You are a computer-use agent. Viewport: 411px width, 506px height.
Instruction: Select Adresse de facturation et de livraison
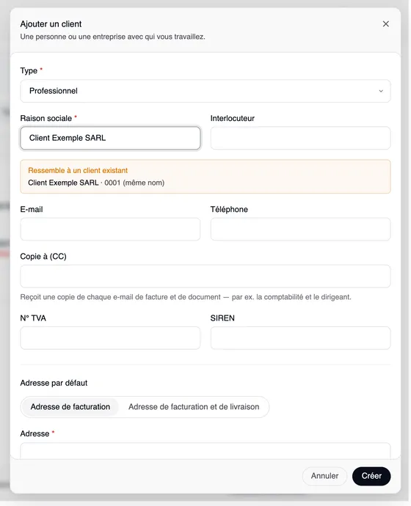(x=194, y=407)
